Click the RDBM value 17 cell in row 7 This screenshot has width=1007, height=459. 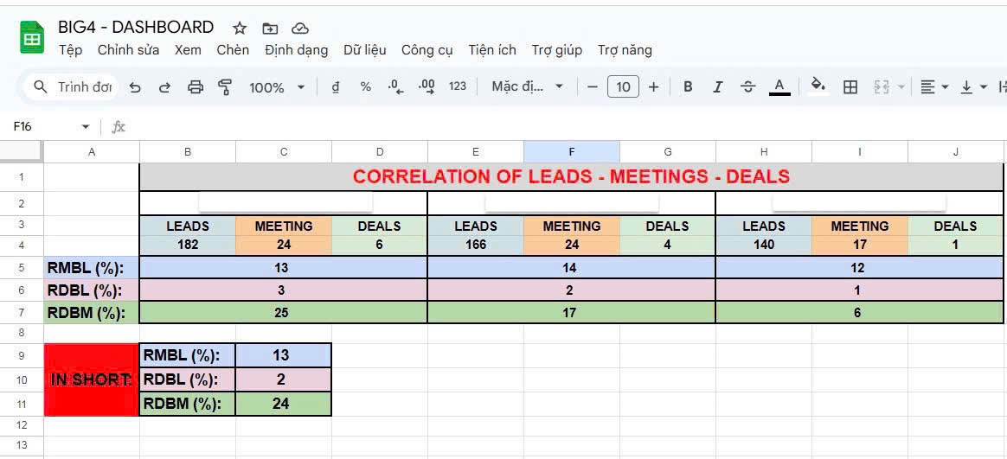coord(571,313)
